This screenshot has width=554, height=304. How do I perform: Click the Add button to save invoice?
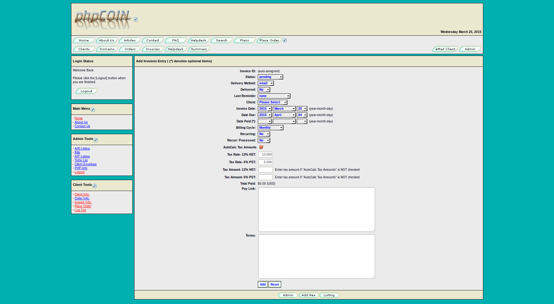[262, 284]
